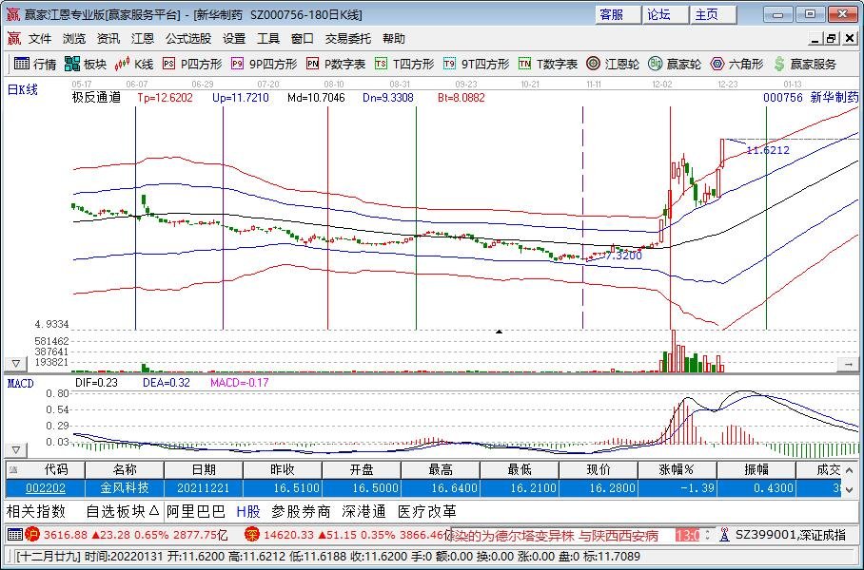Open stock code 002202 link
Screen dimensions: 864x570
(46, 488)
